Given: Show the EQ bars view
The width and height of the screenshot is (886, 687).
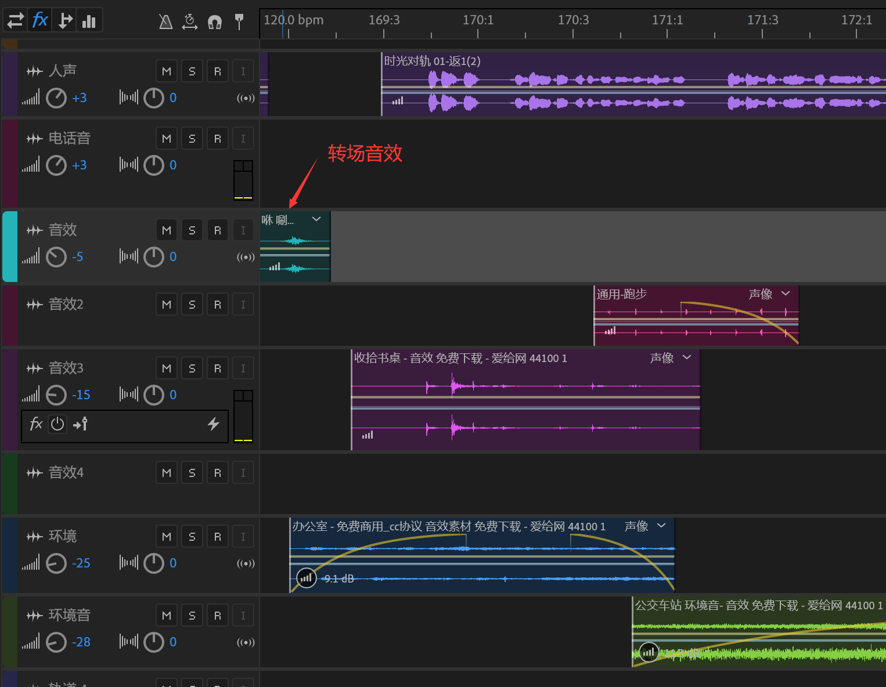Looking at the screenshot, I should click(89, 20).
